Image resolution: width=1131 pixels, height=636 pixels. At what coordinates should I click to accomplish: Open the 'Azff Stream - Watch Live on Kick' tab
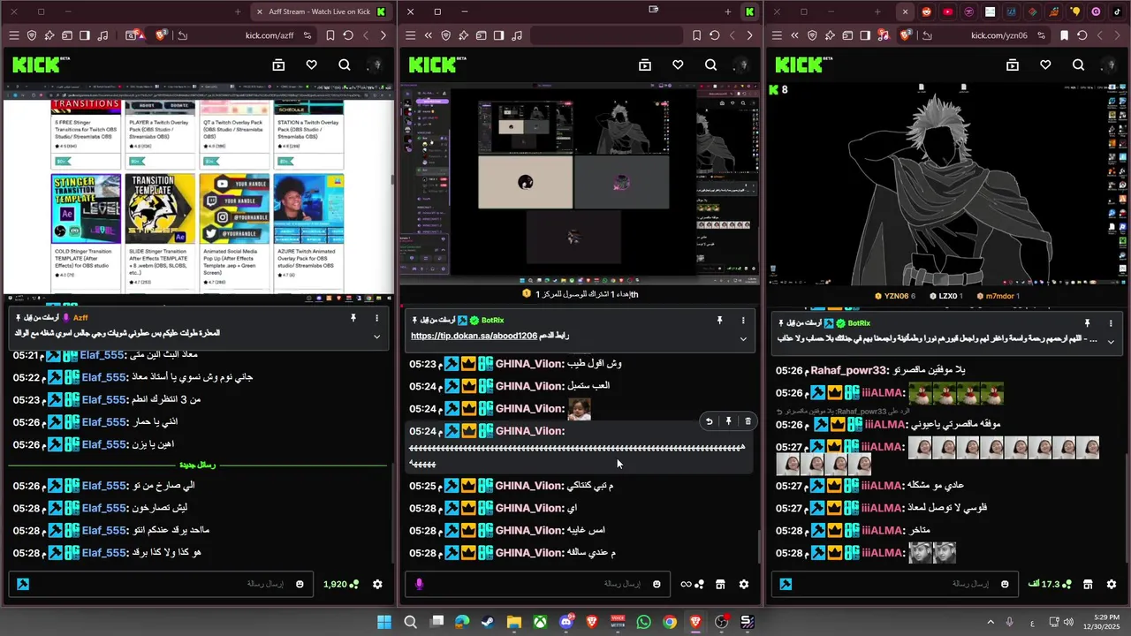pos(320,11)
